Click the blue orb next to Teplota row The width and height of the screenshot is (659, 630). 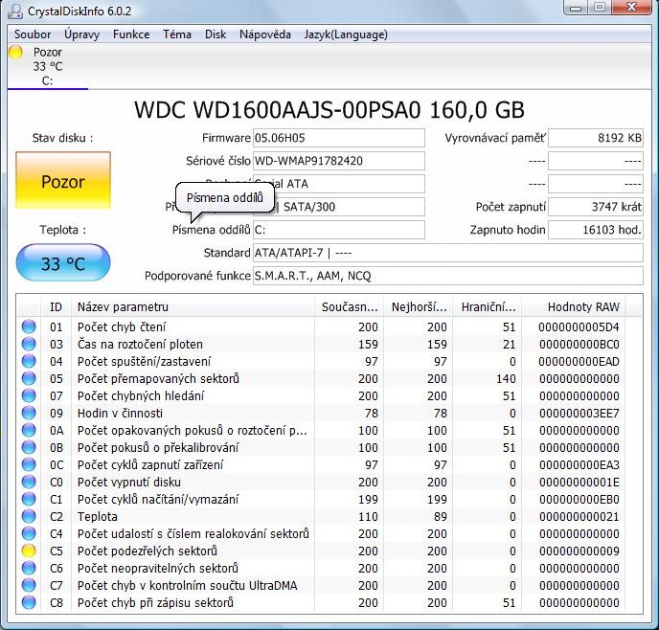[x=29, y=517]
